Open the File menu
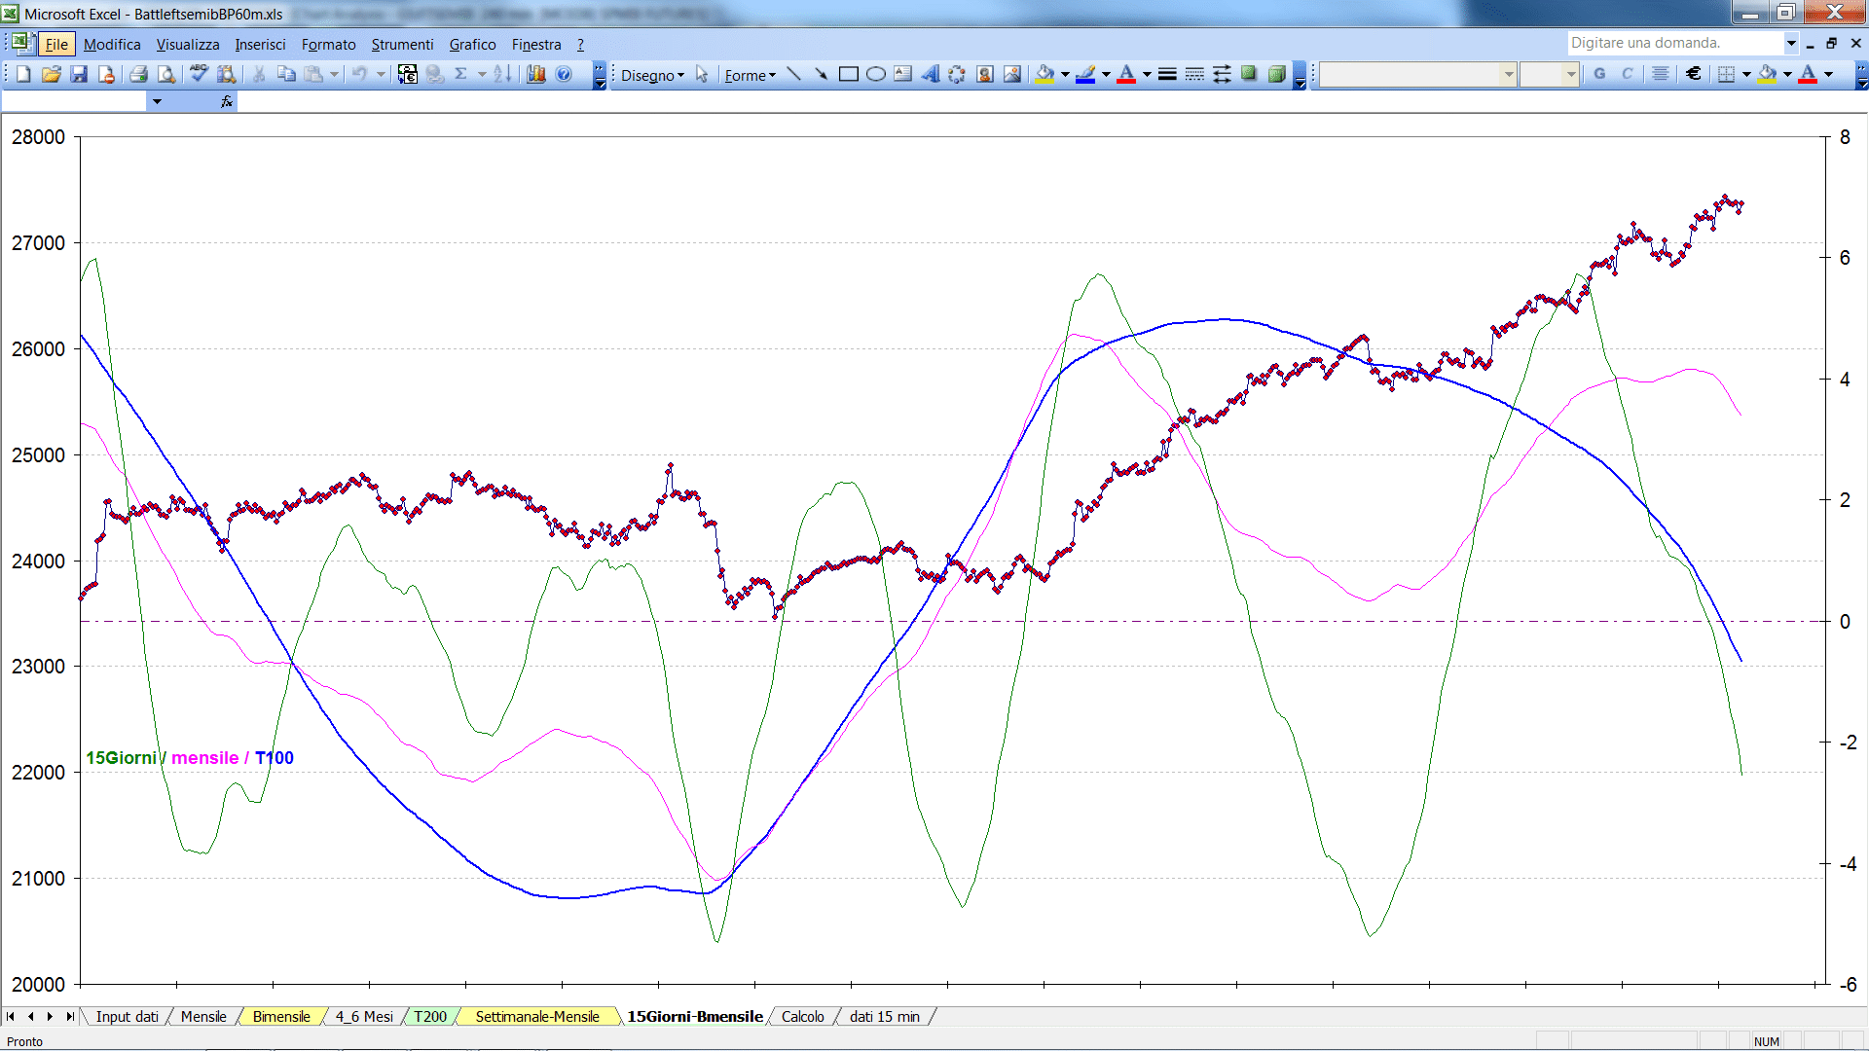Screen dimensions: 1869x1051 56,45
